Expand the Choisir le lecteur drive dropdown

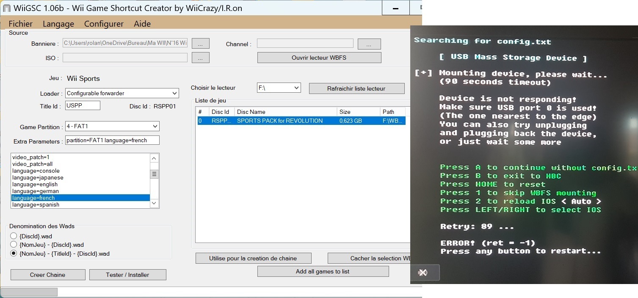(296, 88)
